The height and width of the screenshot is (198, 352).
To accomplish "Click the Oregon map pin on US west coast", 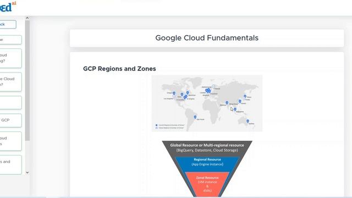I will tap(174, 93).
